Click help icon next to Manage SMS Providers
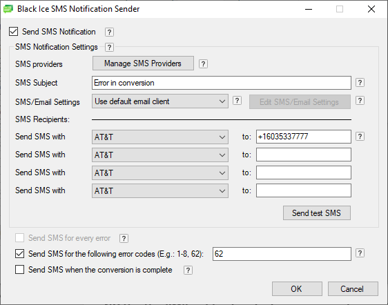Screen dimensions: 388x305 point(203,64)
